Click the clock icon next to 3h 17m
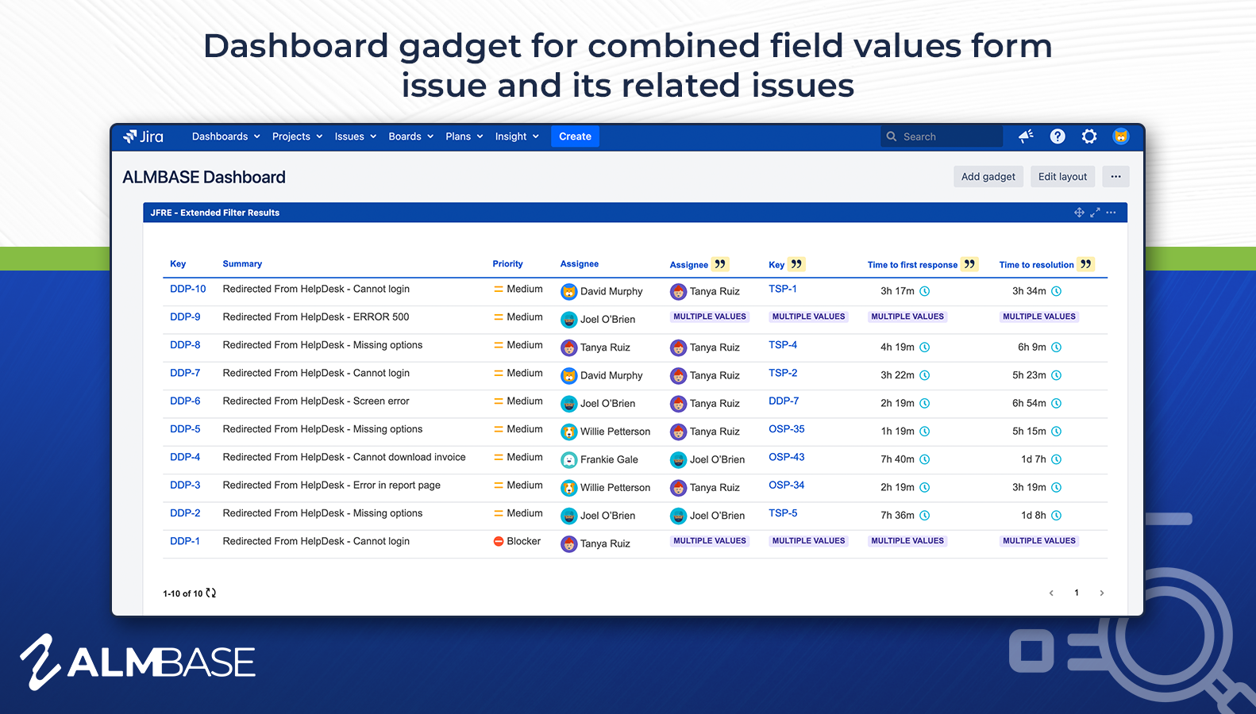The image size is (1256, 714). point(925,291)
